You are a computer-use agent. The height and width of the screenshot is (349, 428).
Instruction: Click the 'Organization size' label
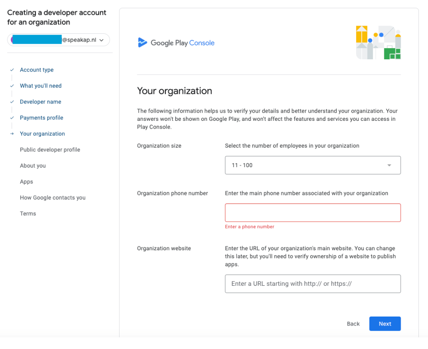(x=159, y=146)
